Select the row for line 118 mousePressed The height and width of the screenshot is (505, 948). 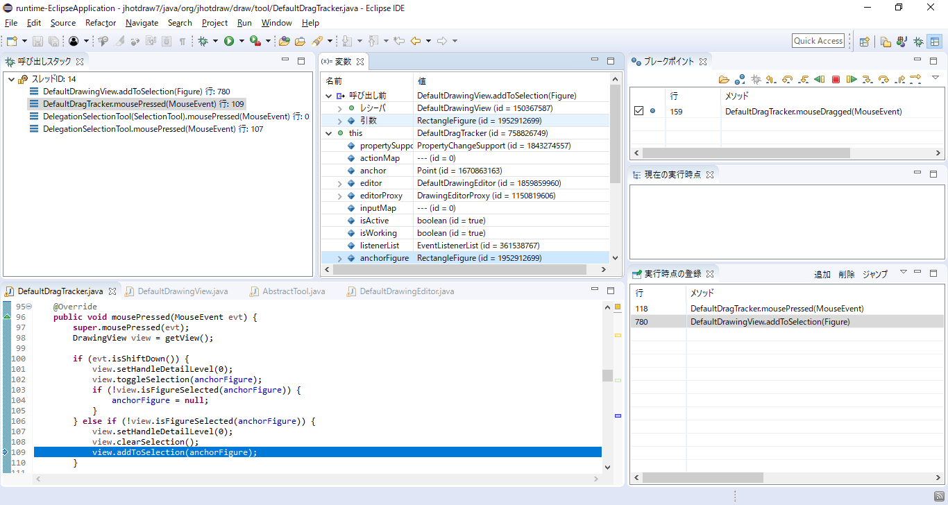click(787, 309)
